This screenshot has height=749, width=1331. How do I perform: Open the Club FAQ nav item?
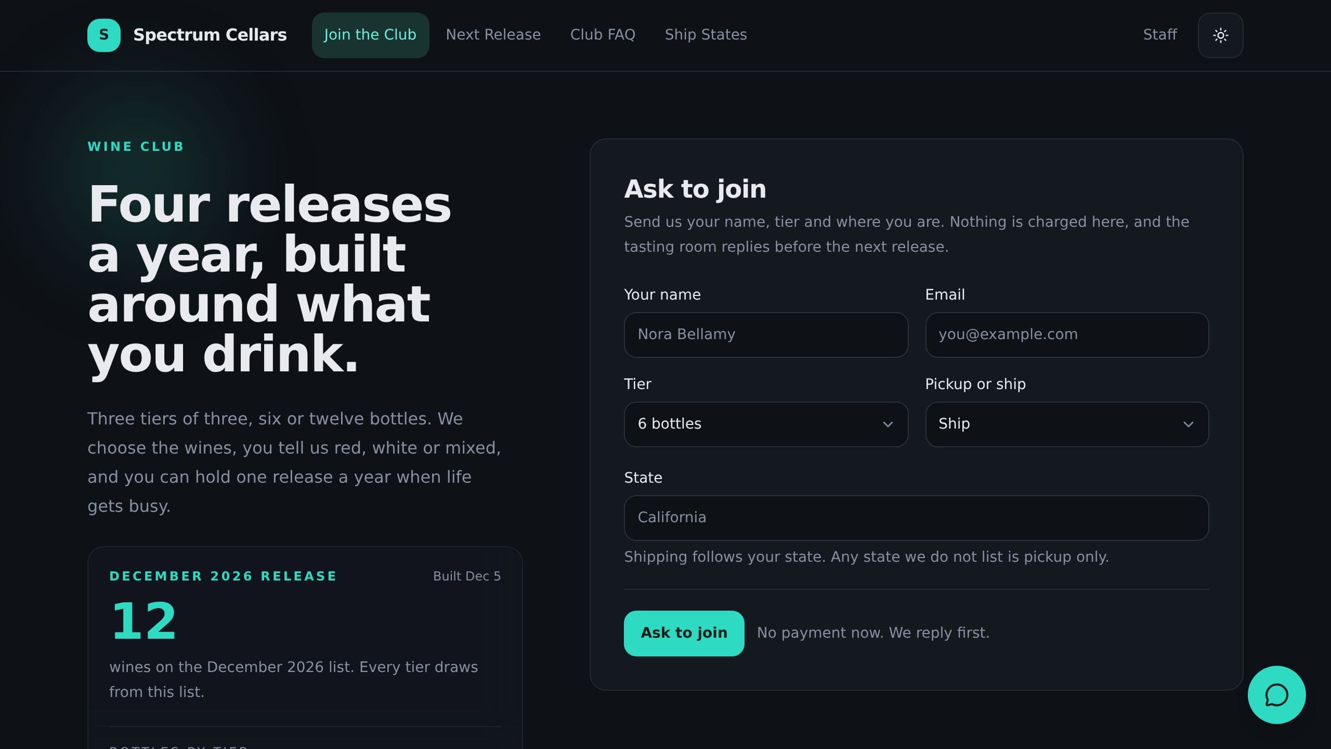point(603,35)
